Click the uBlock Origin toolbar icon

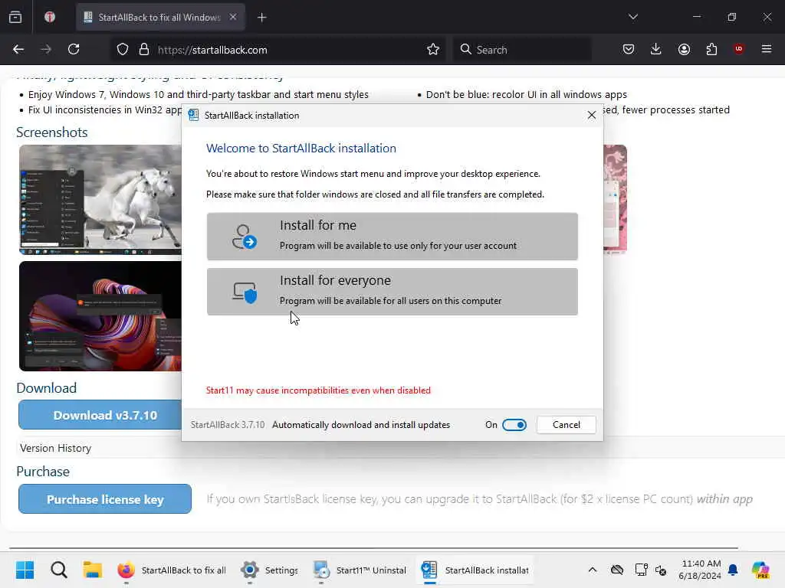tap(739, 49)
